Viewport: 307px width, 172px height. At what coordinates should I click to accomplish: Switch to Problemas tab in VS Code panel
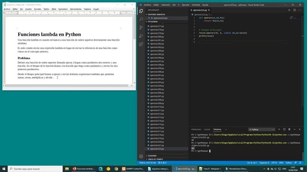point(196,129)
